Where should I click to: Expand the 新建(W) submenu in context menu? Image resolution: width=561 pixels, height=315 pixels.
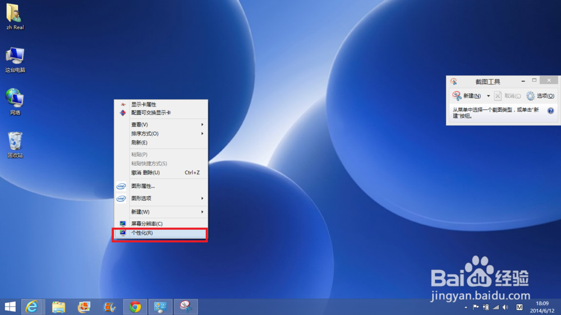tap(202, 212)
